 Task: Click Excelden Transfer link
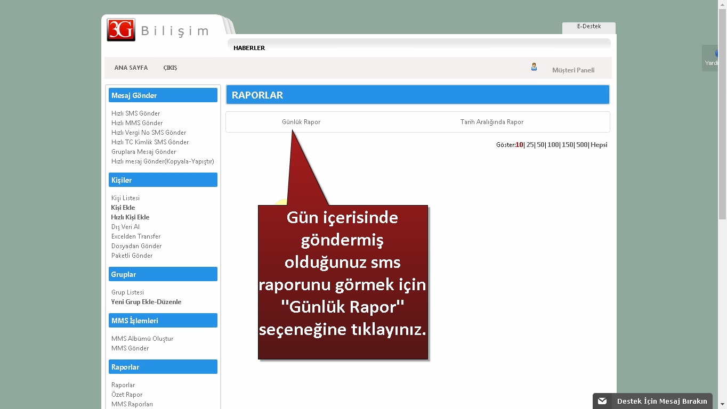point(136,236)
